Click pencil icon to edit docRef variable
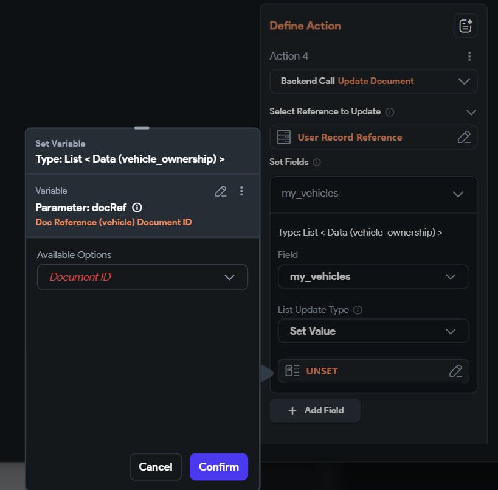 221,191
